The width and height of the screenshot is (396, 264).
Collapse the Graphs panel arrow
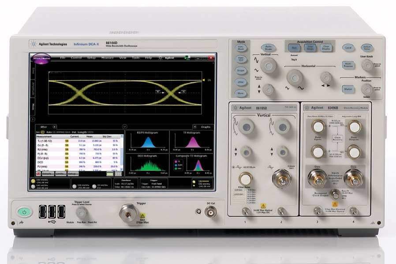(195, 127)
